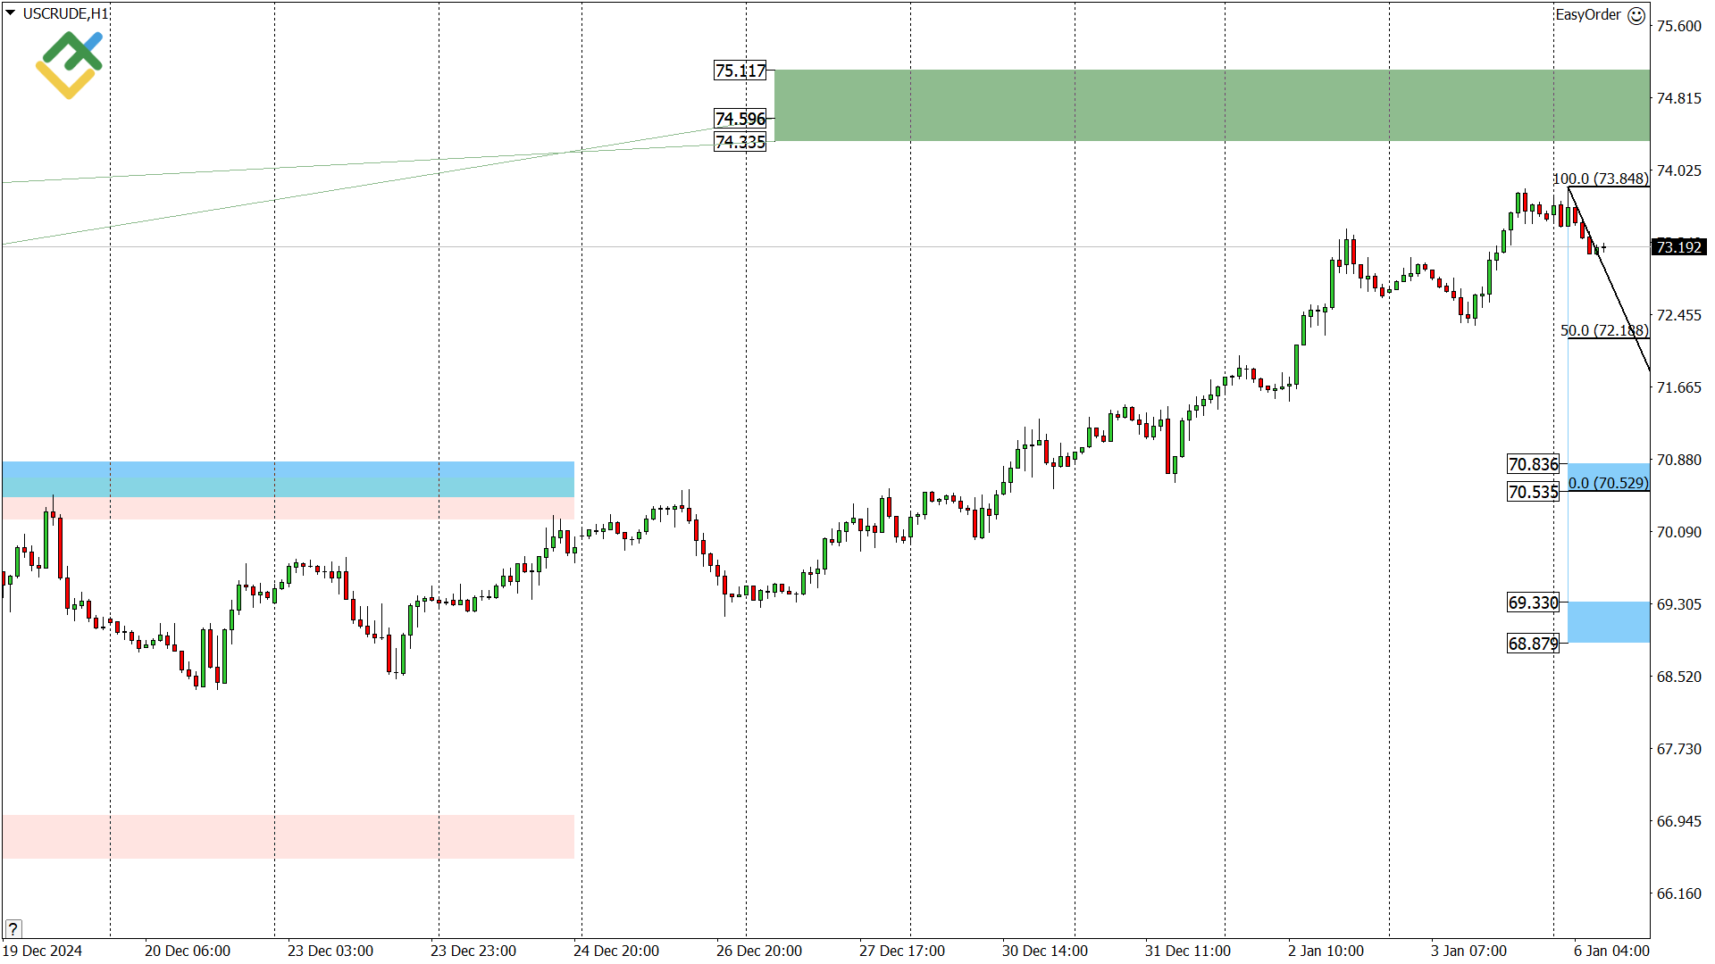This screenshot has width=1715, height=964.
Task: Click the 69.330 price label box
Action: (1533, 602)
